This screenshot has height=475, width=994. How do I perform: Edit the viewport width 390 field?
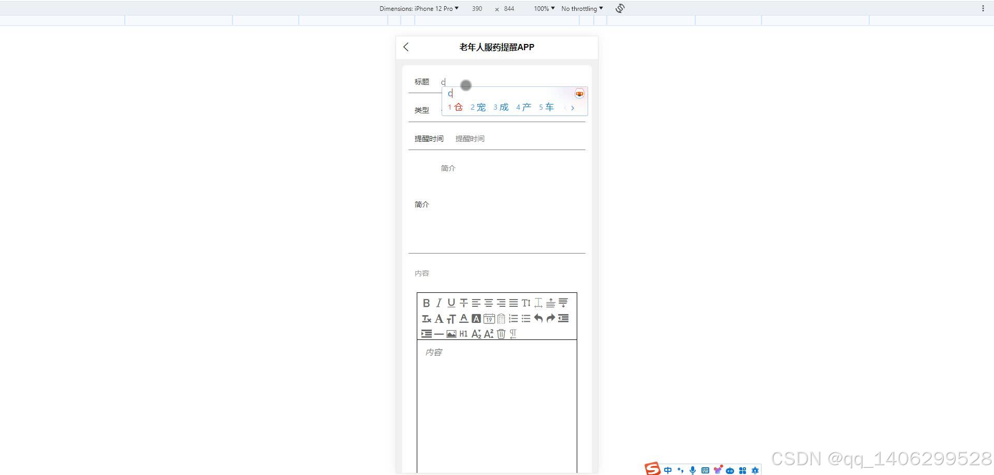tap(477, 9)
